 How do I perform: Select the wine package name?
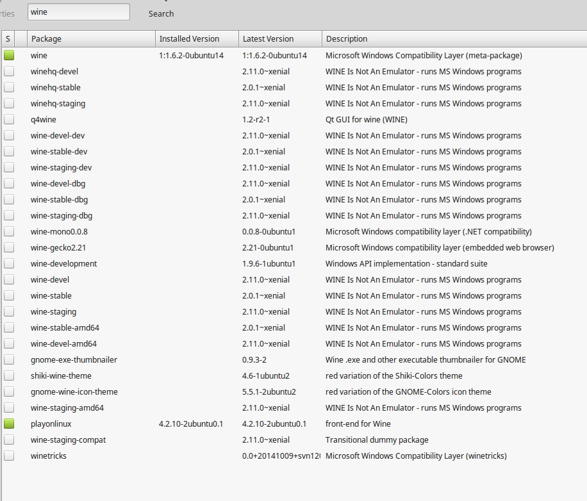point(39,55)
